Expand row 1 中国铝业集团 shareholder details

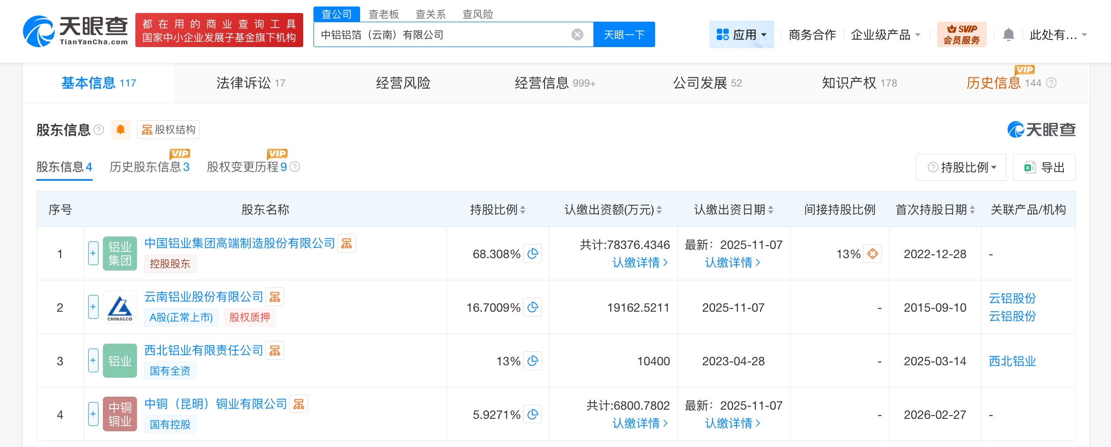pyautogui.click(x=93, y=253)
